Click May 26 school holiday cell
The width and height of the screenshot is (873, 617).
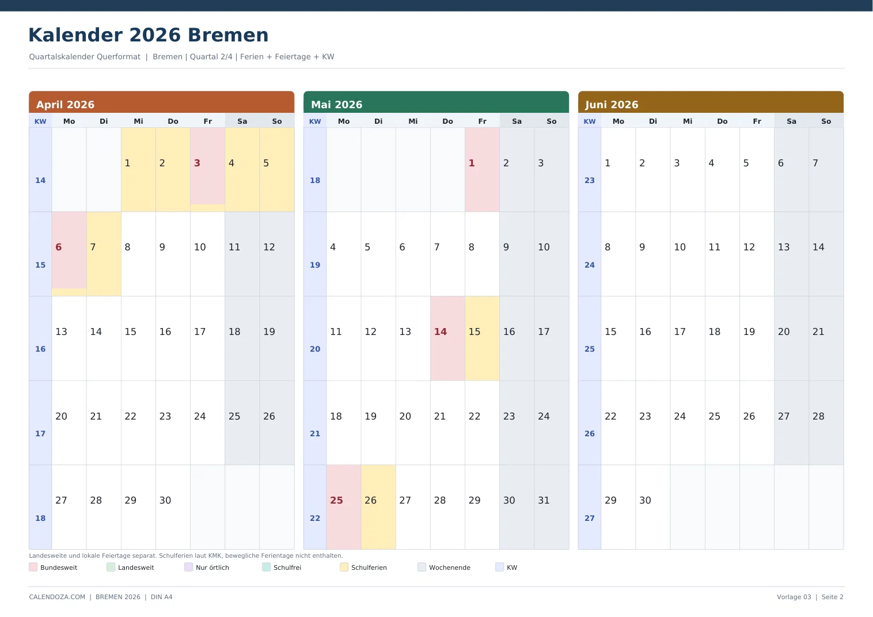coord(378,507)
